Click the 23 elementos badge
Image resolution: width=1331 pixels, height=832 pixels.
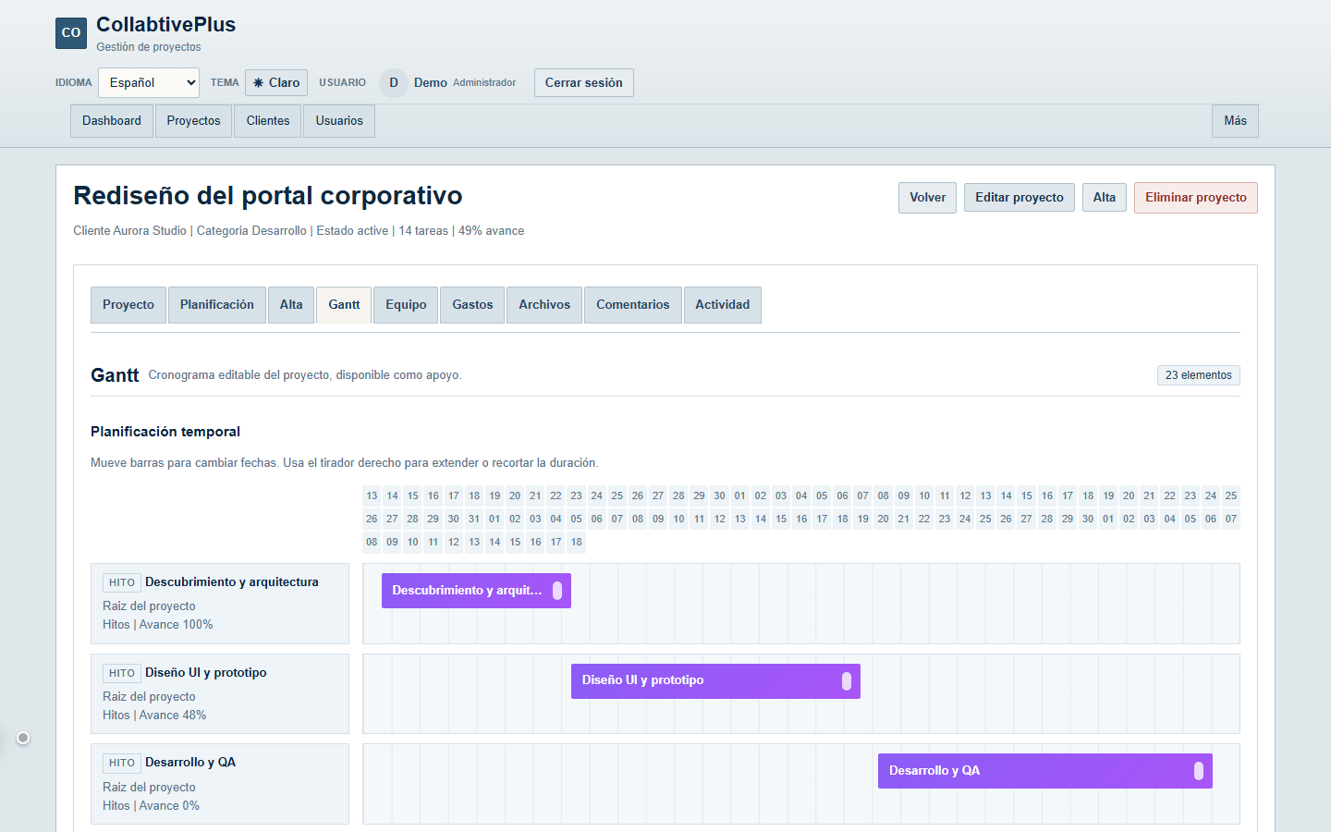tap(1199, 375)
